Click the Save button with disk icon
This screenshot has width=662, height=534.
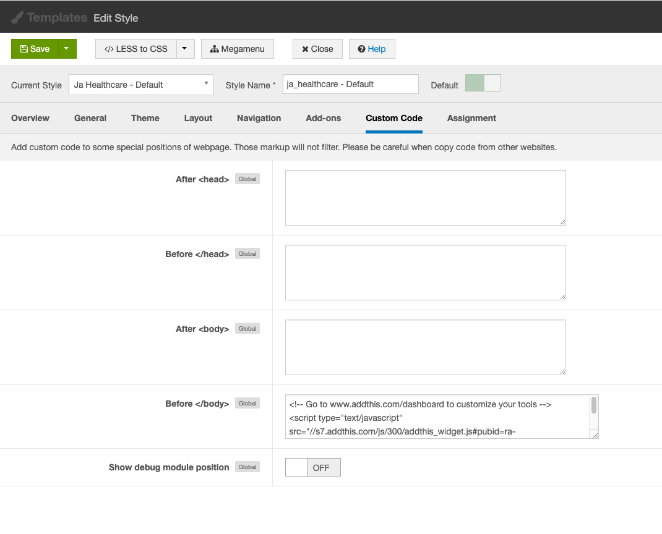coord(35,49)
